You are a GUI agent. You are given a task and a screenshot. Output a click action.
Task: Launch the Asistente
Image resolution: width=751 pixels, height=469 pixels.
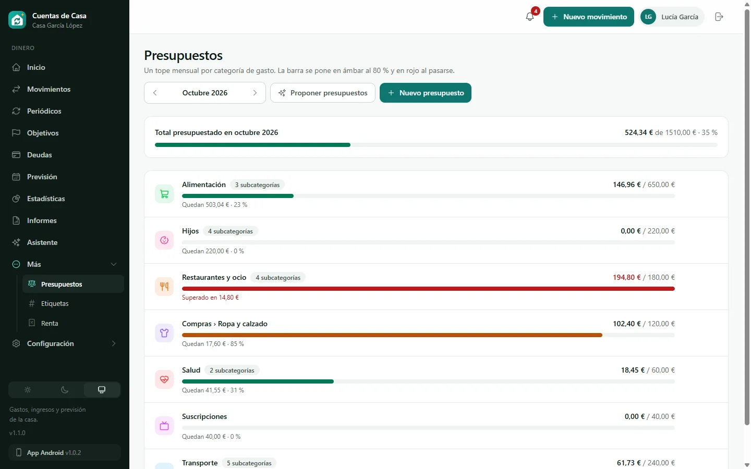pos(65,242)
